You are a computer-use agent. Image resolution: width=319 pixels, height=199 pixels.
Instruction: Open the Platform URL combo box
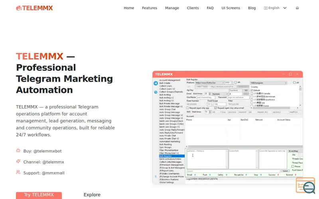point(210,83)
